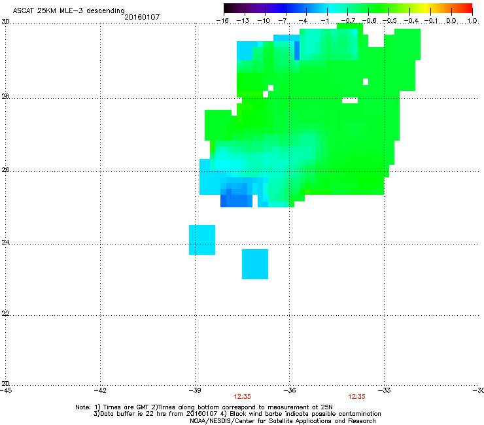Screen dimensions: 484x425
Task: Click the date label 20160107 under the title
Action: [x=142, y=17]
